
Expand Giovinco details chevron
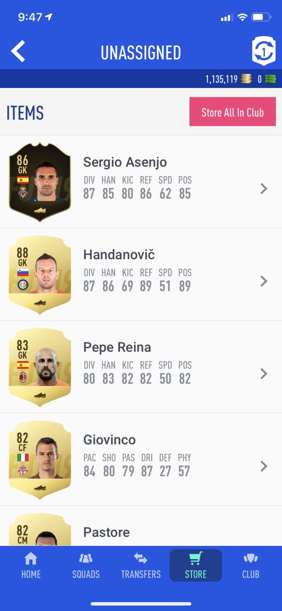tap(264, 466)
